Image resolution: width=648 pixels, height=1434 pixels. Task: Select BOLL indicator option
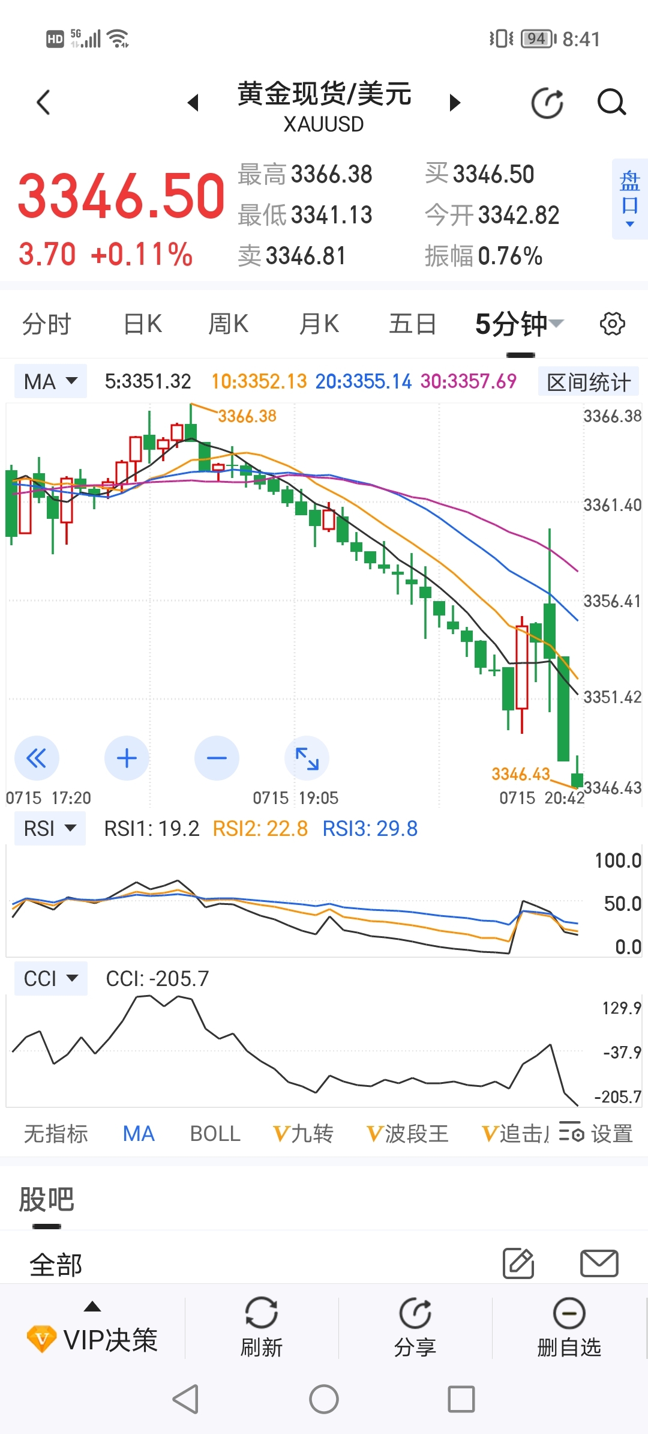coord(215,1134)
